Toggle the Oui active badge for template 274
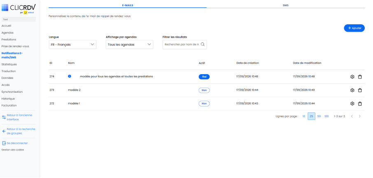The width and height of the screenshot is (373, 178). pyautogui.click(x=204, y=77)
